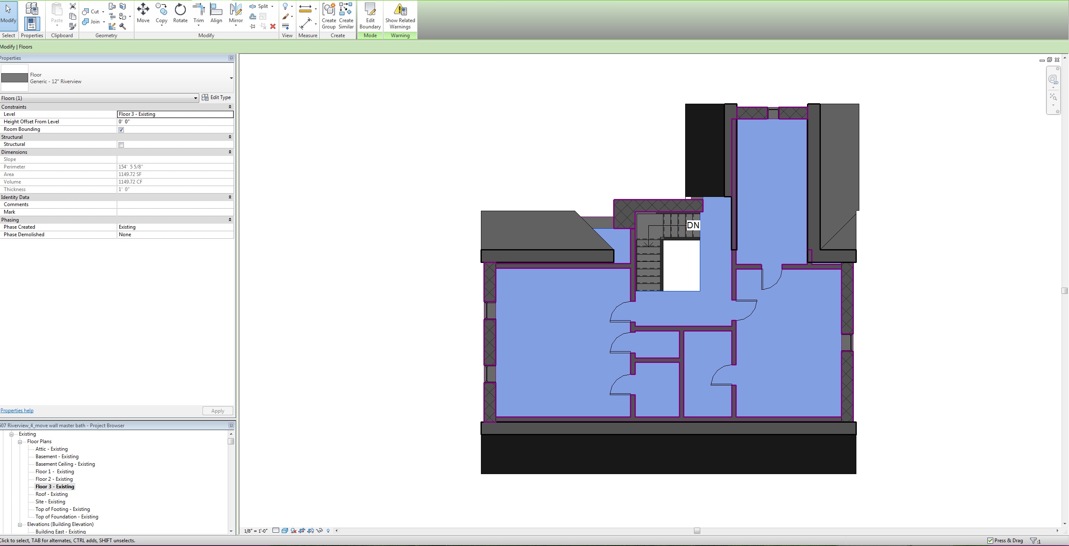The image size is (1069, 546).
Task: Enable the Structural checkbox
Action: tap(121, 145)
